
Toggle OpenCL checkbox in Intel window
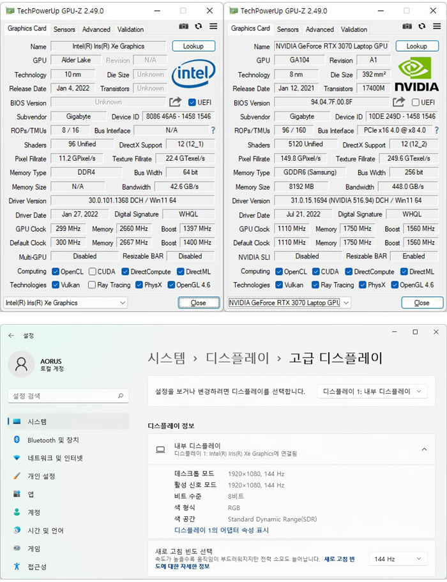pos(56,272)
